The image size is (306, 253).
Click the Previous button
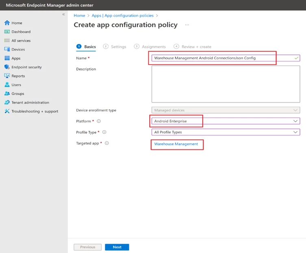coord(88,247)
